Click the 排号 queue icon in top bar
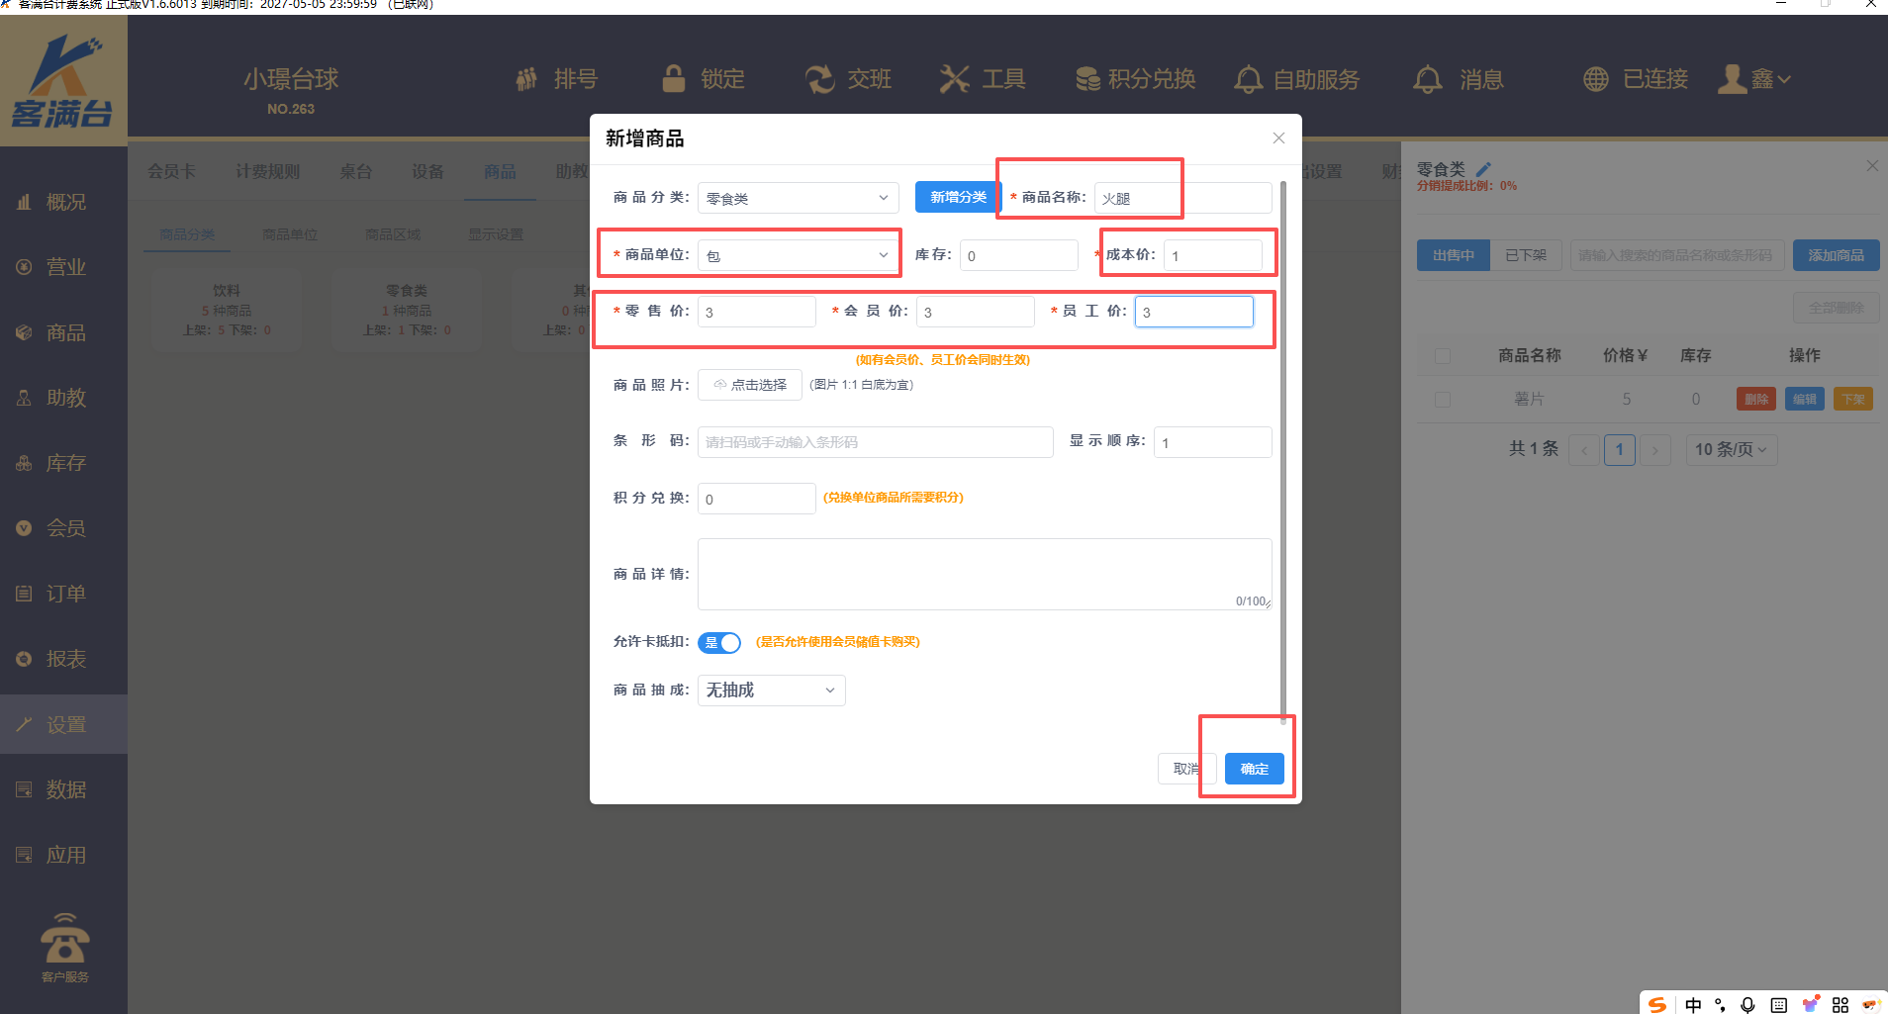 click(526, 79)
